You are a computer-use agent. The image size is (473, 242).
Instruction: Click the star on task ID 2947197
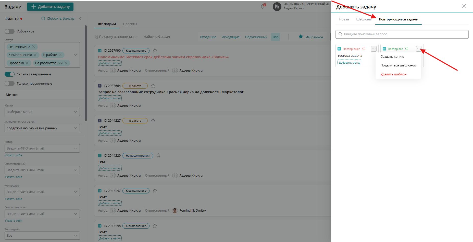click(x=155, y=191)
